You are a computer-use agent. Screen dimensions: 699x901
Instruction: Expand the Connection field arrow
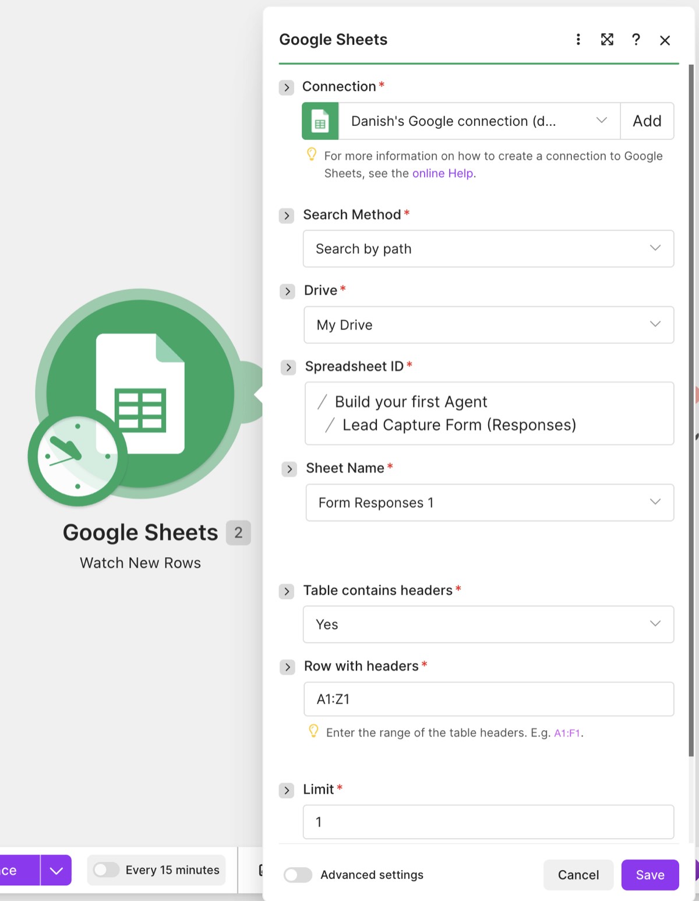click(x=286, y=87)
